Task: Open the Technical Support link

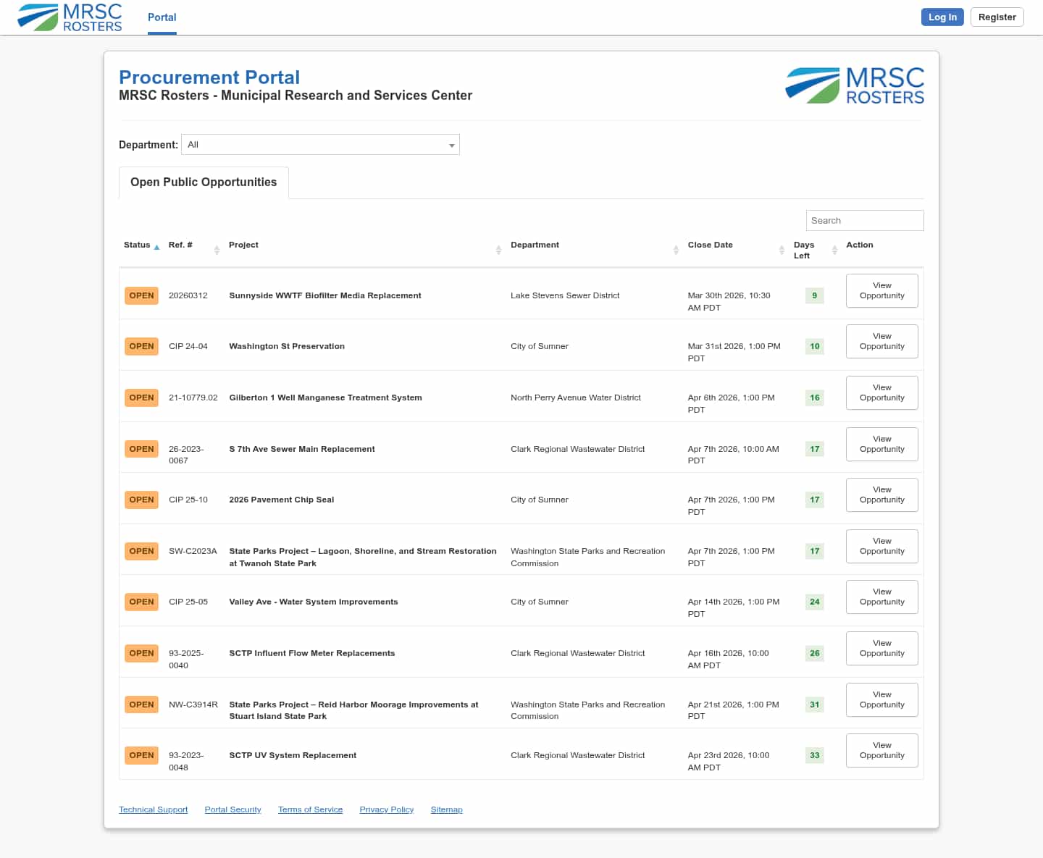Action: tap(153, 809)
